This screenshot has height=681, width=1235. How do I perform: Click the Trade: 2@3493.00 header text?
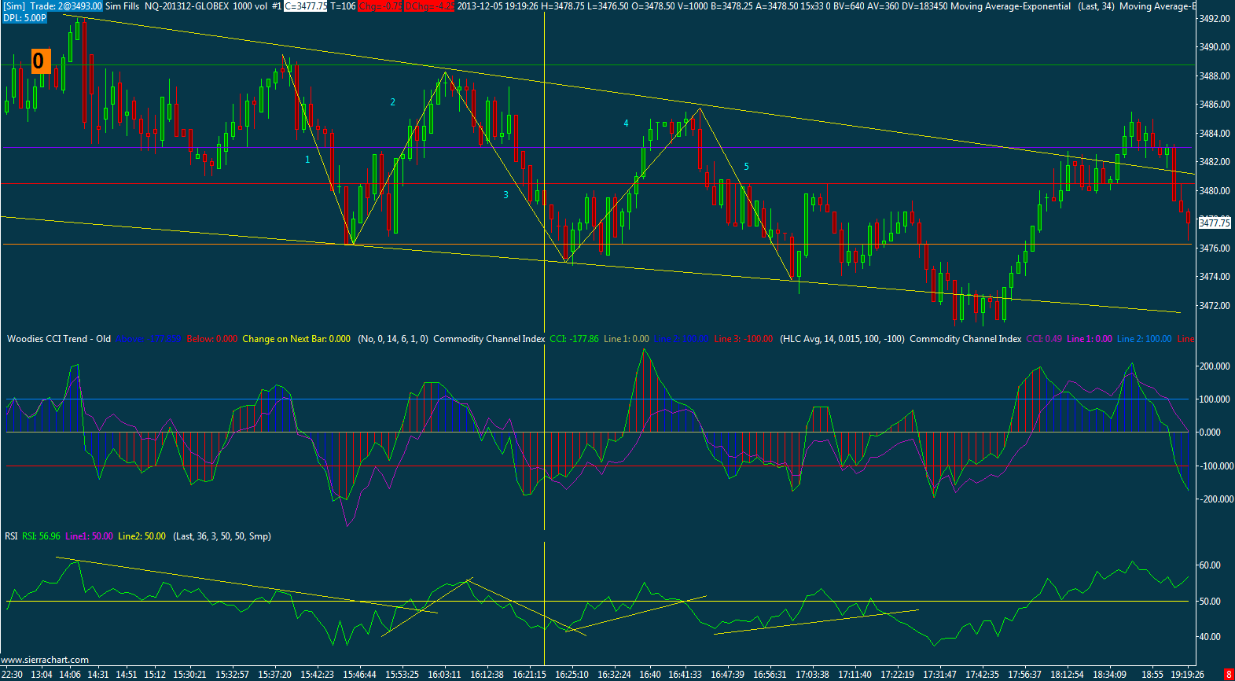coord(66,6)
